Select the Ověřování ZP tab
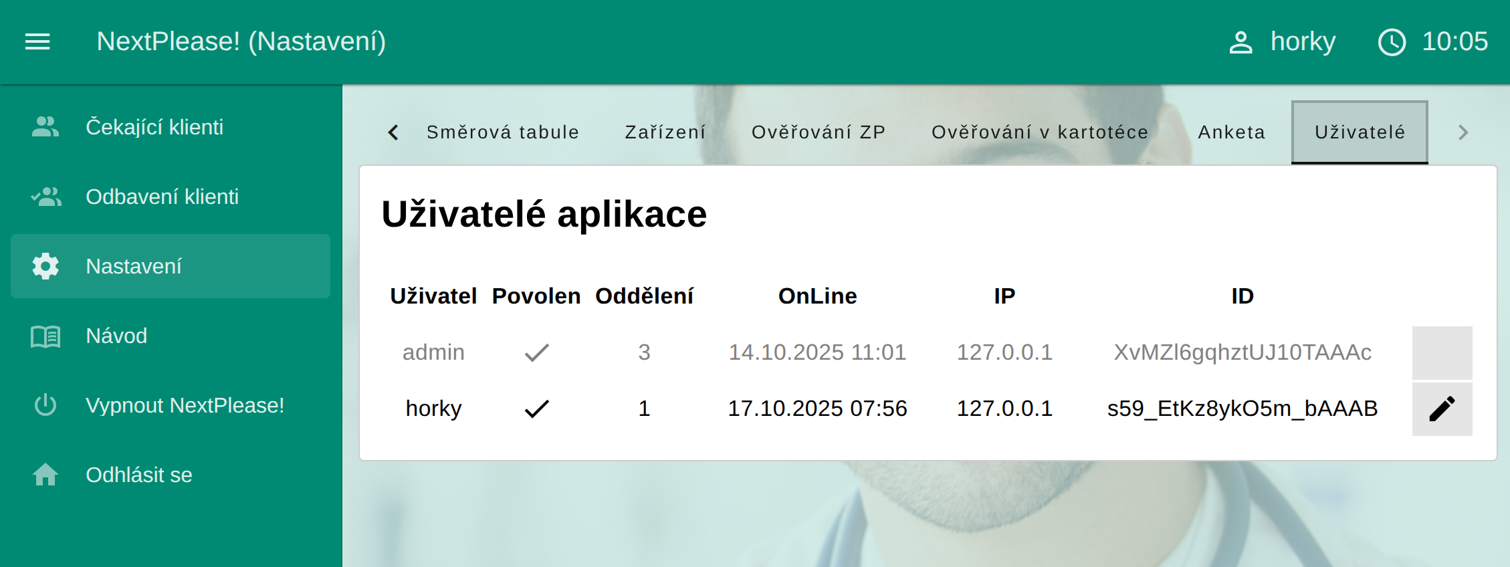Viewport: 1510px width, 567px height. click(819, 132)
